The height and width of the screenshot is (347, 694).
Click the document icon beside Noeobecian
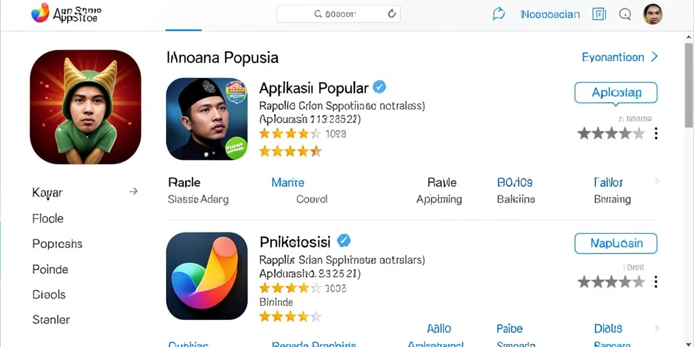(598, 14)
